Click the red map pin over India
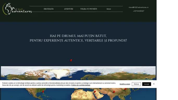This screenshot has width=178, height=100. 114,92
